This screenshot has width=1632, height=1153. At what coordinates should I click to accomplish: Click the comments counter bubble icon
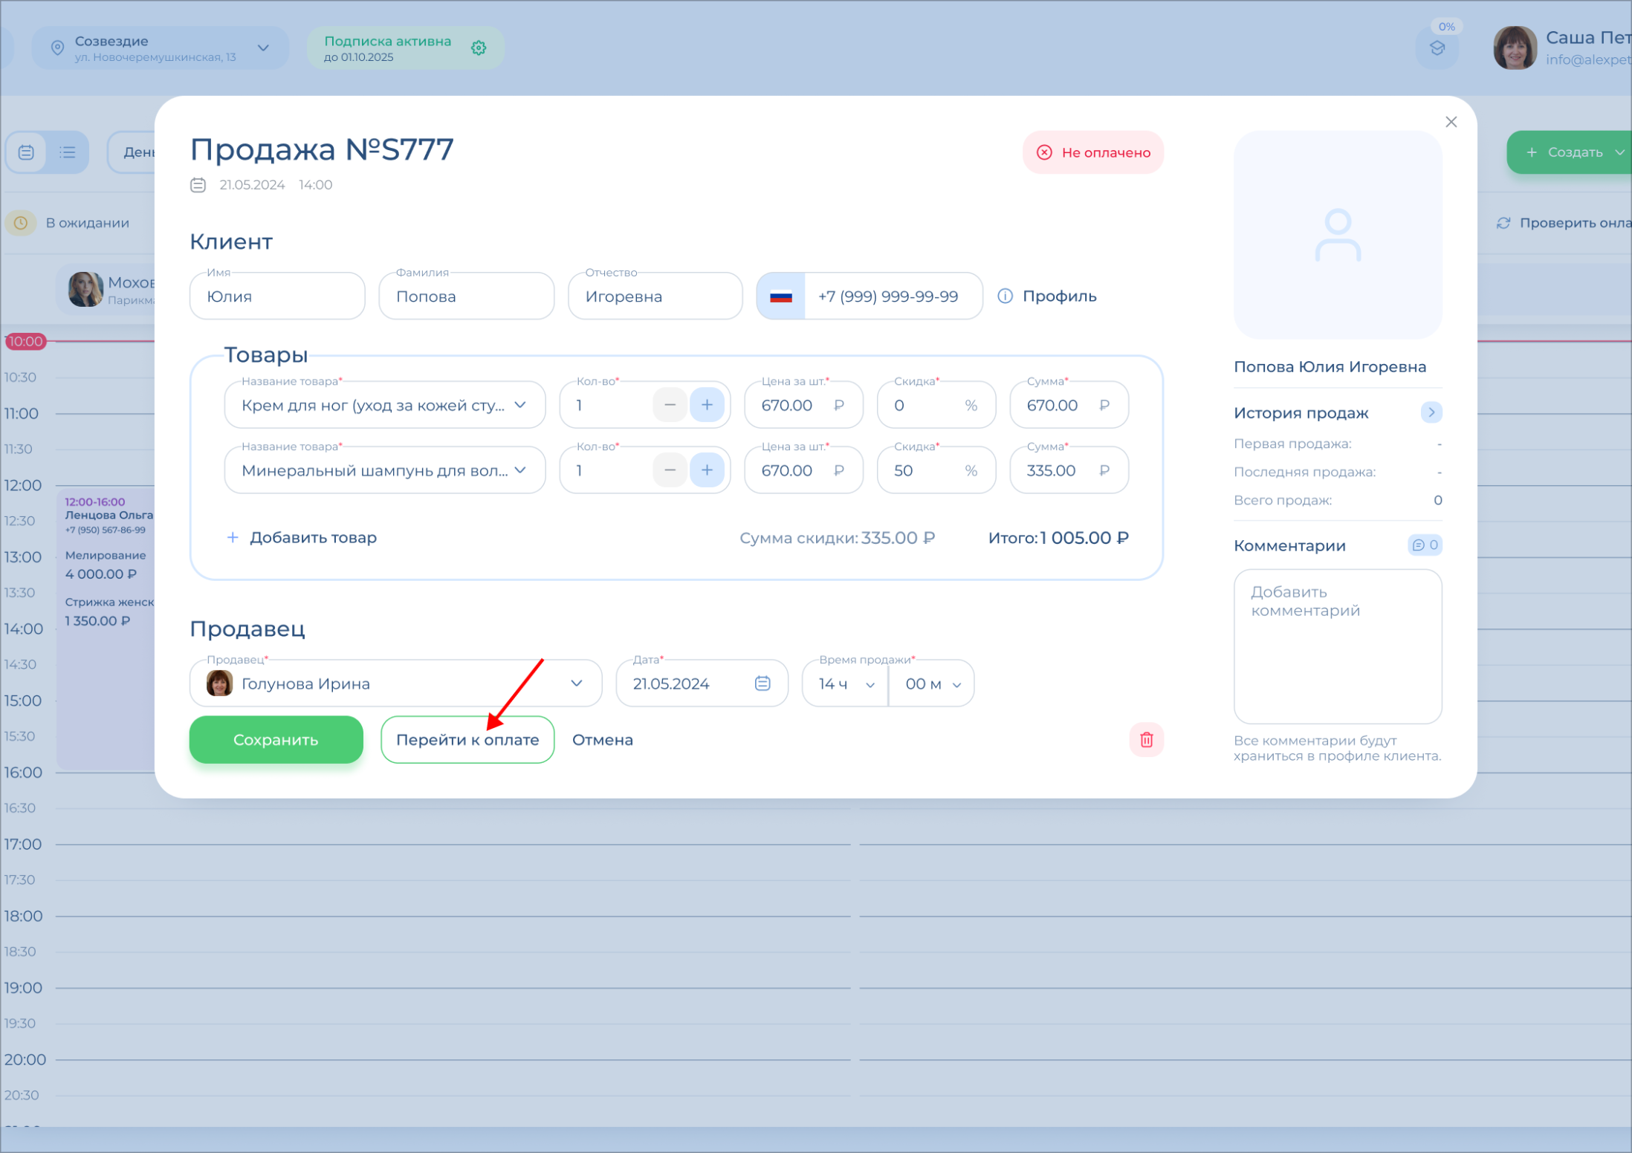(x=1425, y=545)
